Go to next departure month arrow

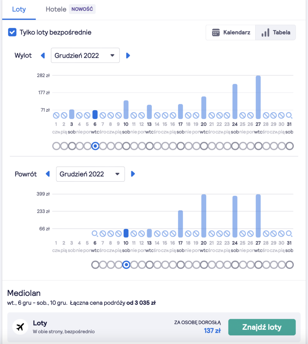click(x=128, y=55)
